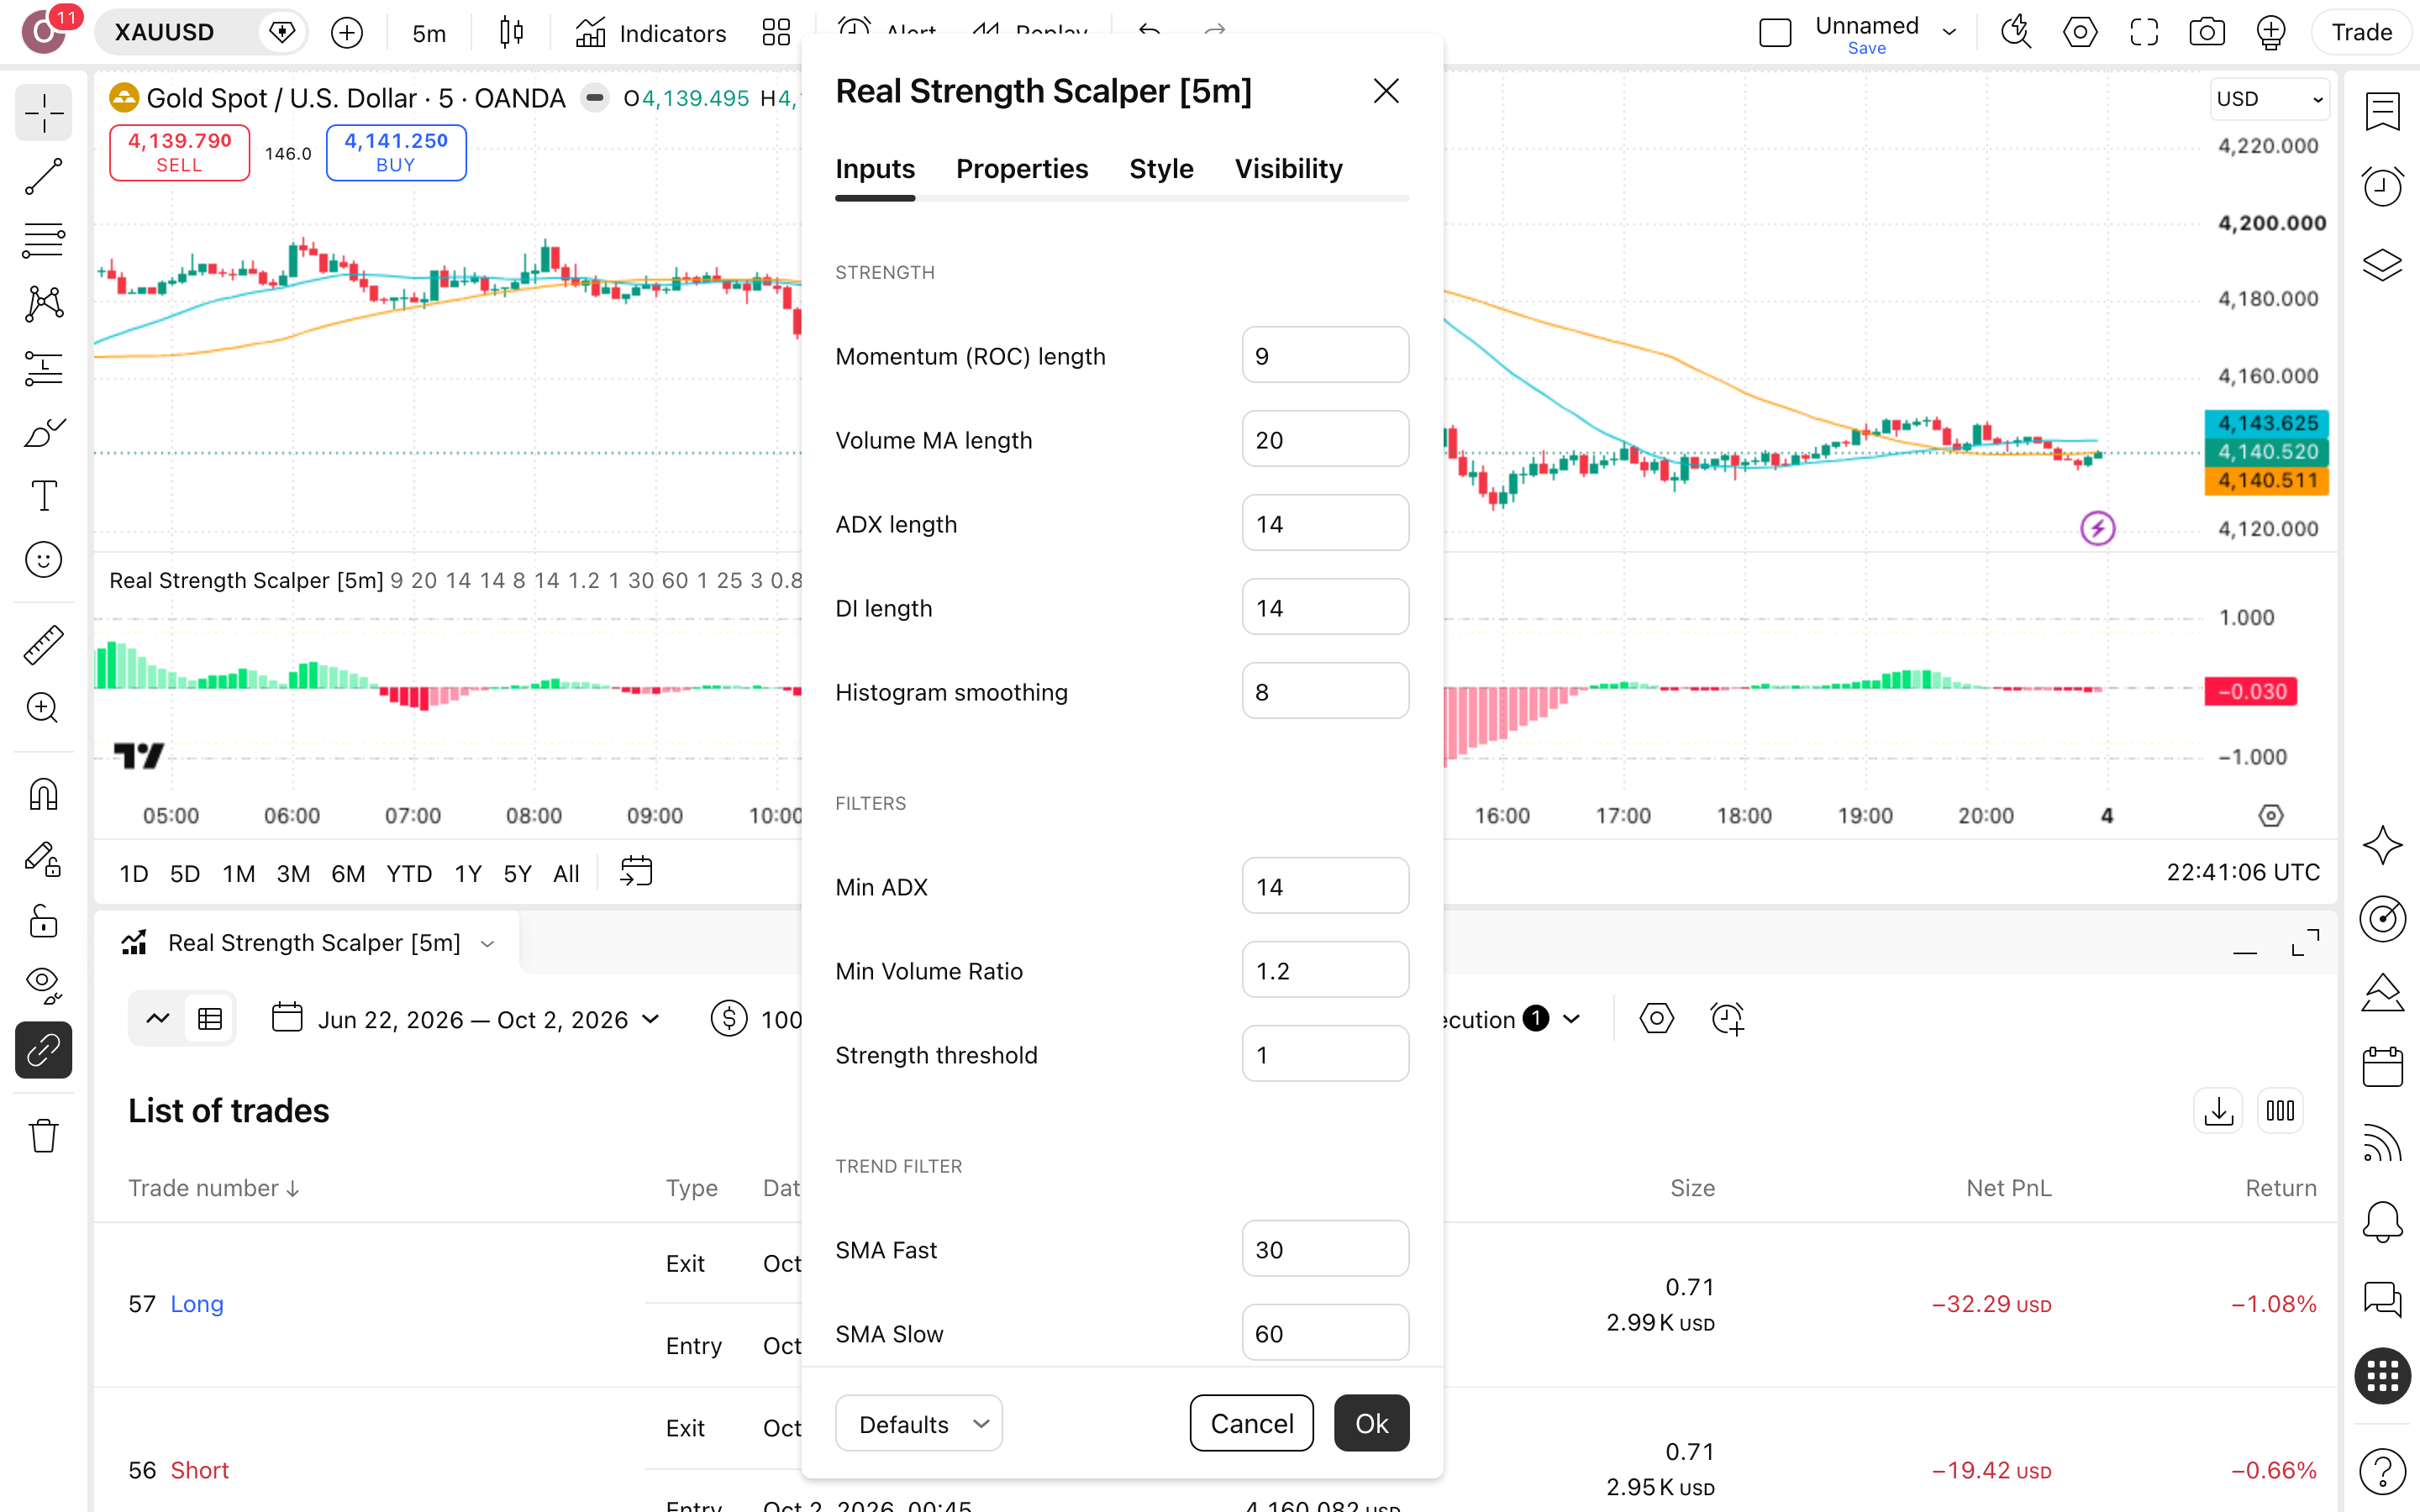Toggle lock all drawing tools
Image resolution: width=2420 pixels, height=1512 pixels.
pyautogui.click(x=43, y=921)
